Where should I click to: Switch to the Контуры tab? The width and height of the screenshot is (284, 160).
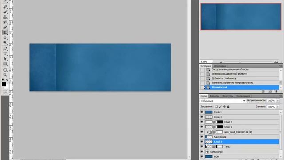pyautogui.click(x=228, y=96)
